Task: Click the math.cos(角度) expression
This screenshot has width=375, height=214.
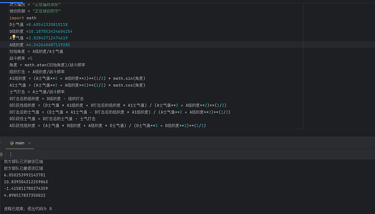Action: [x=129, y=85]
